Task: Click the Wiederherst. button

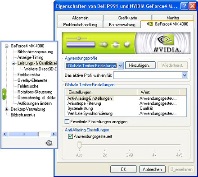Action: pos(172,65)
